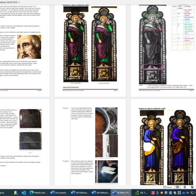Switch to Word window titled Document...
196x196 pixels.
pyautogui.click(x=59, y=193)
